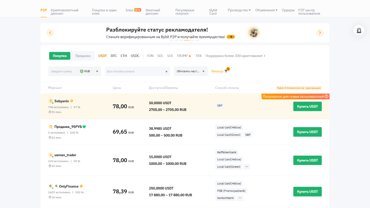Click Sobyanin's verified merchant badge
This screenshot has width=370, height=208.
72,101
